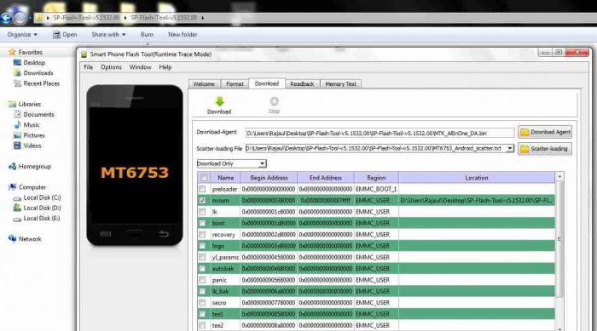Click the Libraries icon in sidebar
Screen dimensions: 597x331
tap(12, 104)
